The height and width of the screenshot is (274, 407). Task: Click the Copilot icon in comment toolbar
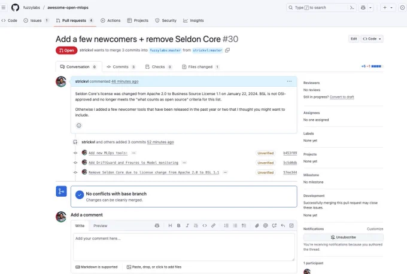tap(157, 226)
